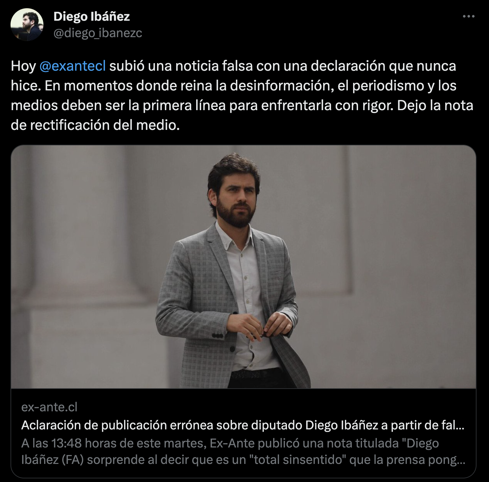Click the ex-ante.cl domain label
This screenshot has width=489, height=482.
[49, 407]
